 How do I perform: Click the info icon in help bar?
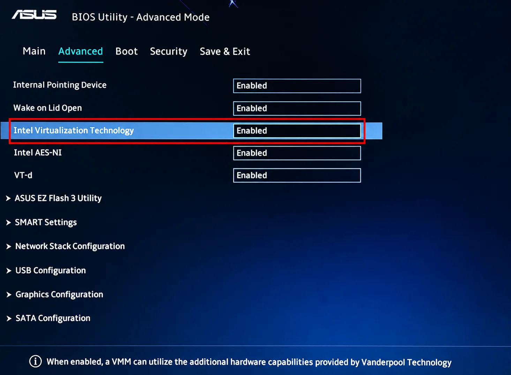point(35,361)
